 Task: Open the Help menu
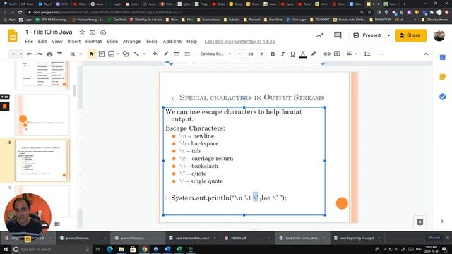(x=191, y=42)
